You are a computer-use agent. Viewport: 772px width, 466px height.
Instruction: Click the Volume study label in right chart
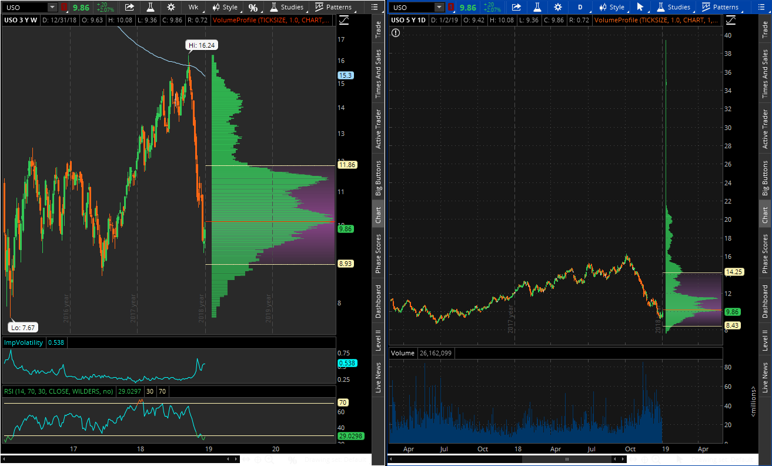[403, 353]
